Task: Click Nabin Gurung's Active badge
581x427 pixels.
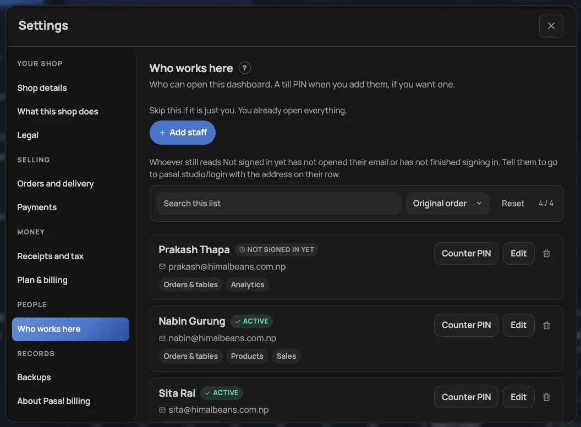Action: point(251,321)
